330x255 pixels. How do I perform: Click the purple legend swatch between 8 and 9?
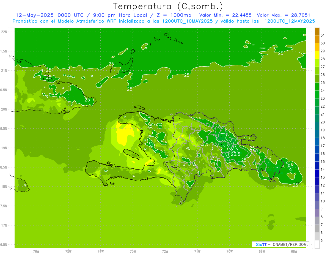click(x=317, y=213)
